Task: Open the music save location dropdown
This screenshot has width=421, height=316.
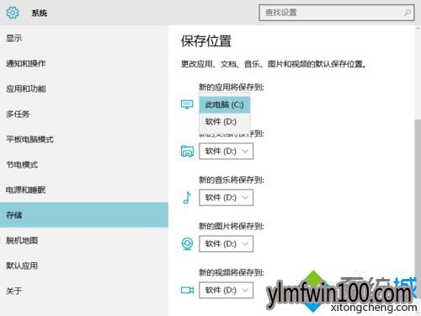Action: [226, 197]
